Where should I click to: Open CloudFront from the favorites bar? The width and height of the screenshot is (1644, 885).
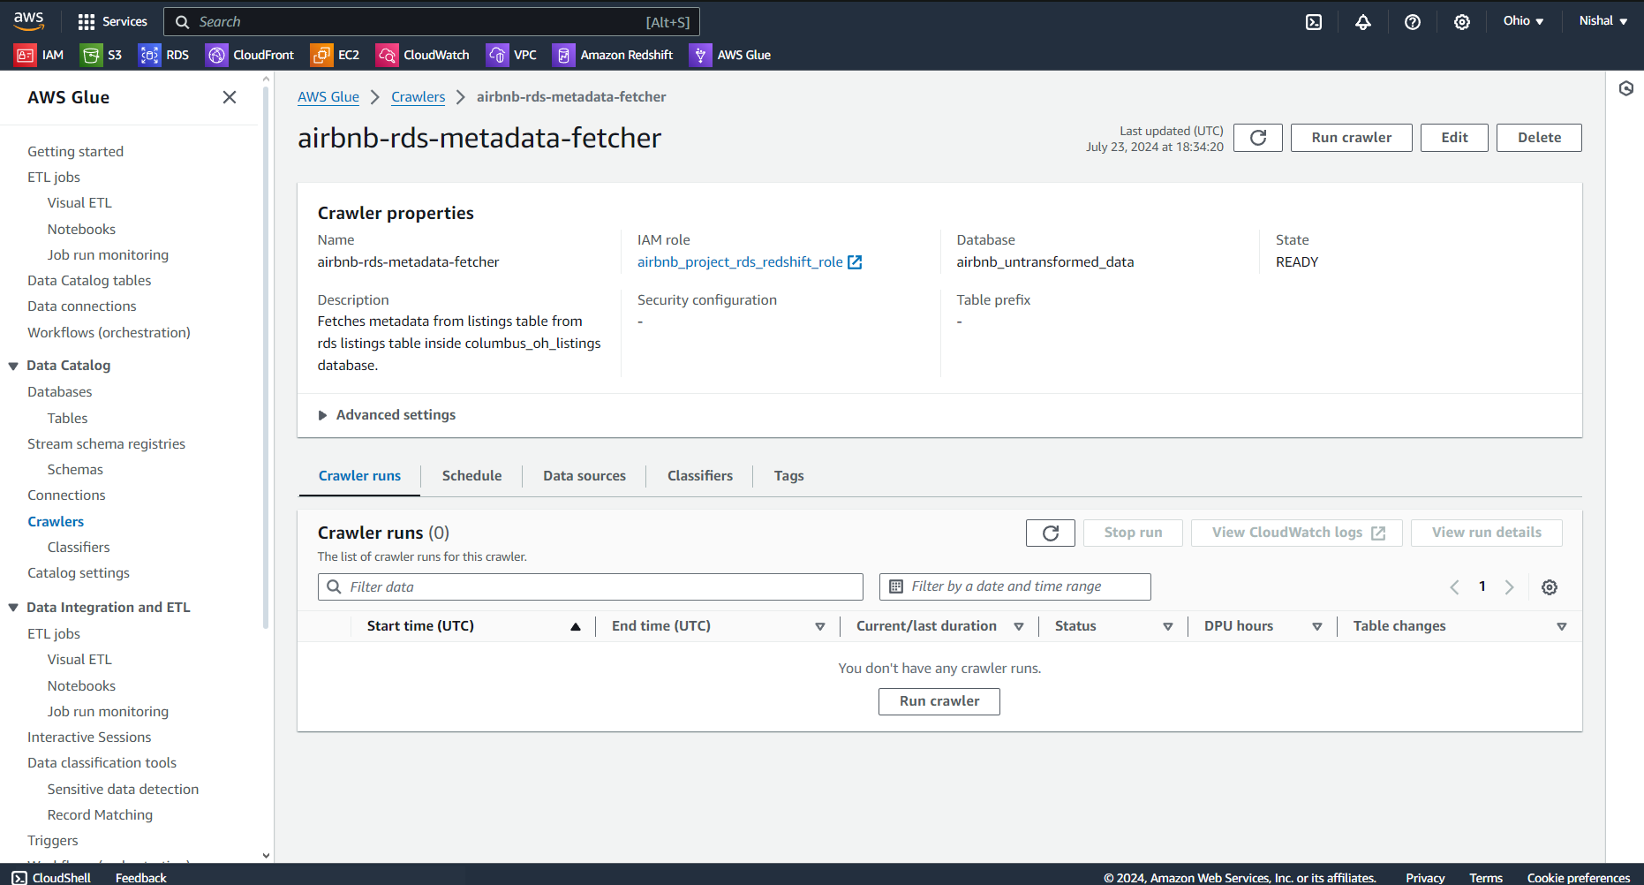250,55
